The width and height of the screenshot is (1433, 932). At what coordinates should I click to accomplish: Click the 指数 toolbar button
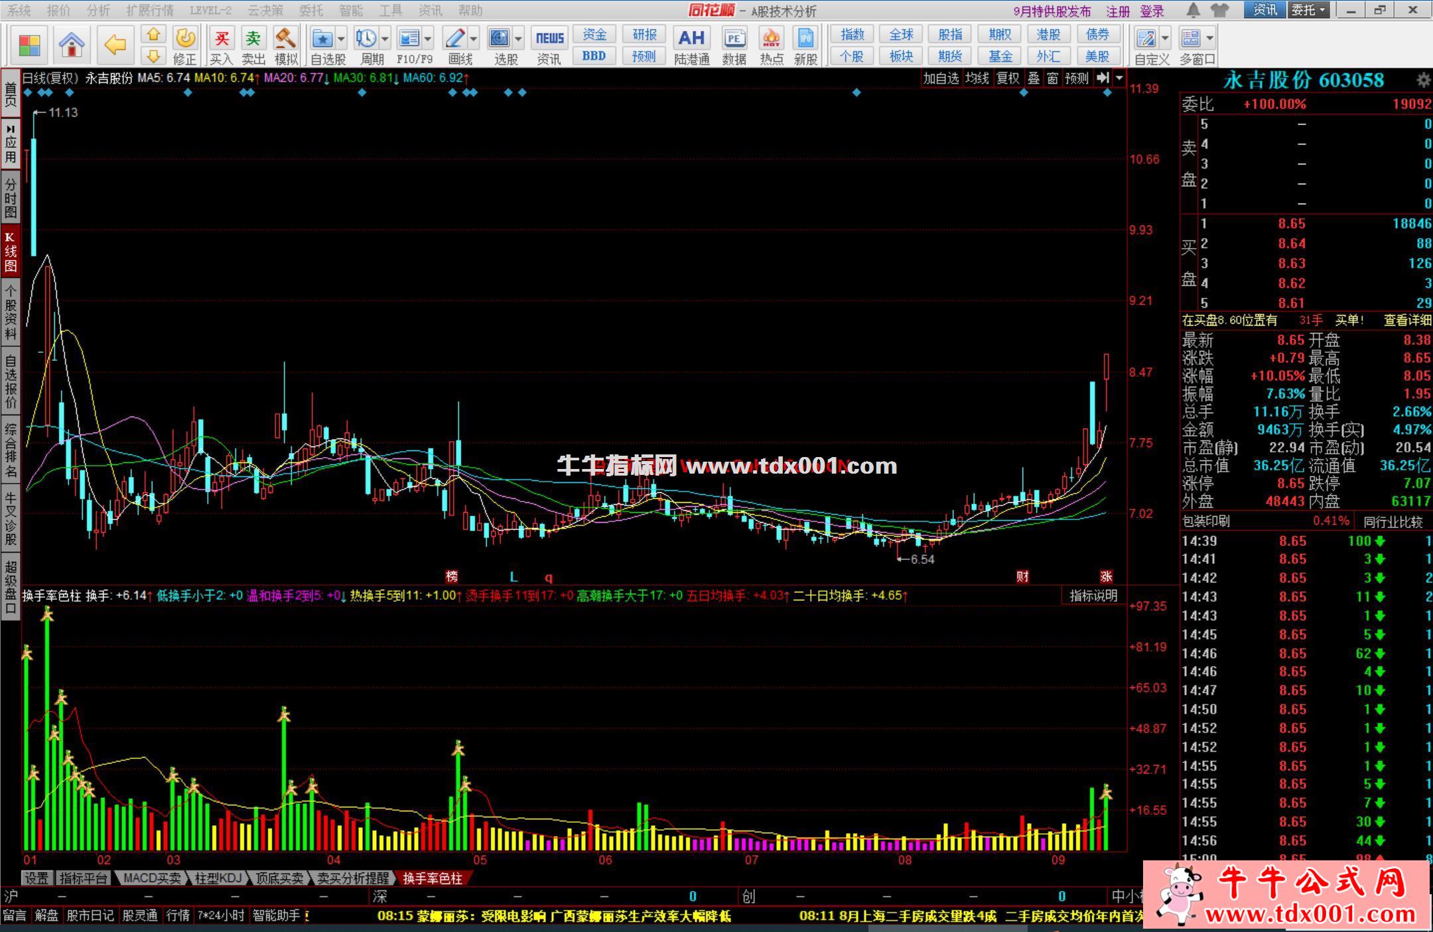tap(853, 34)
